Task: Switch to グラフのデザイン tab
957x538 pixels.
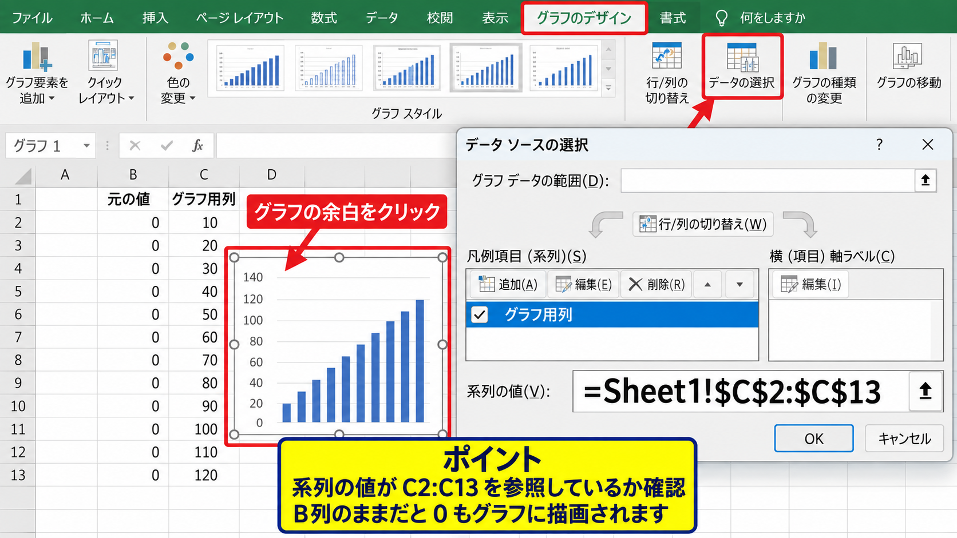Action: [584, 18]
